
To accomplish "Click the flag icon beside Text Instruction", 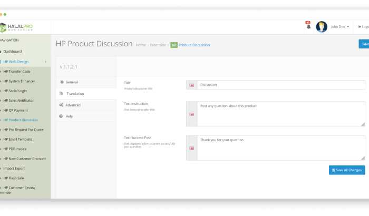I will pos(191,114).
